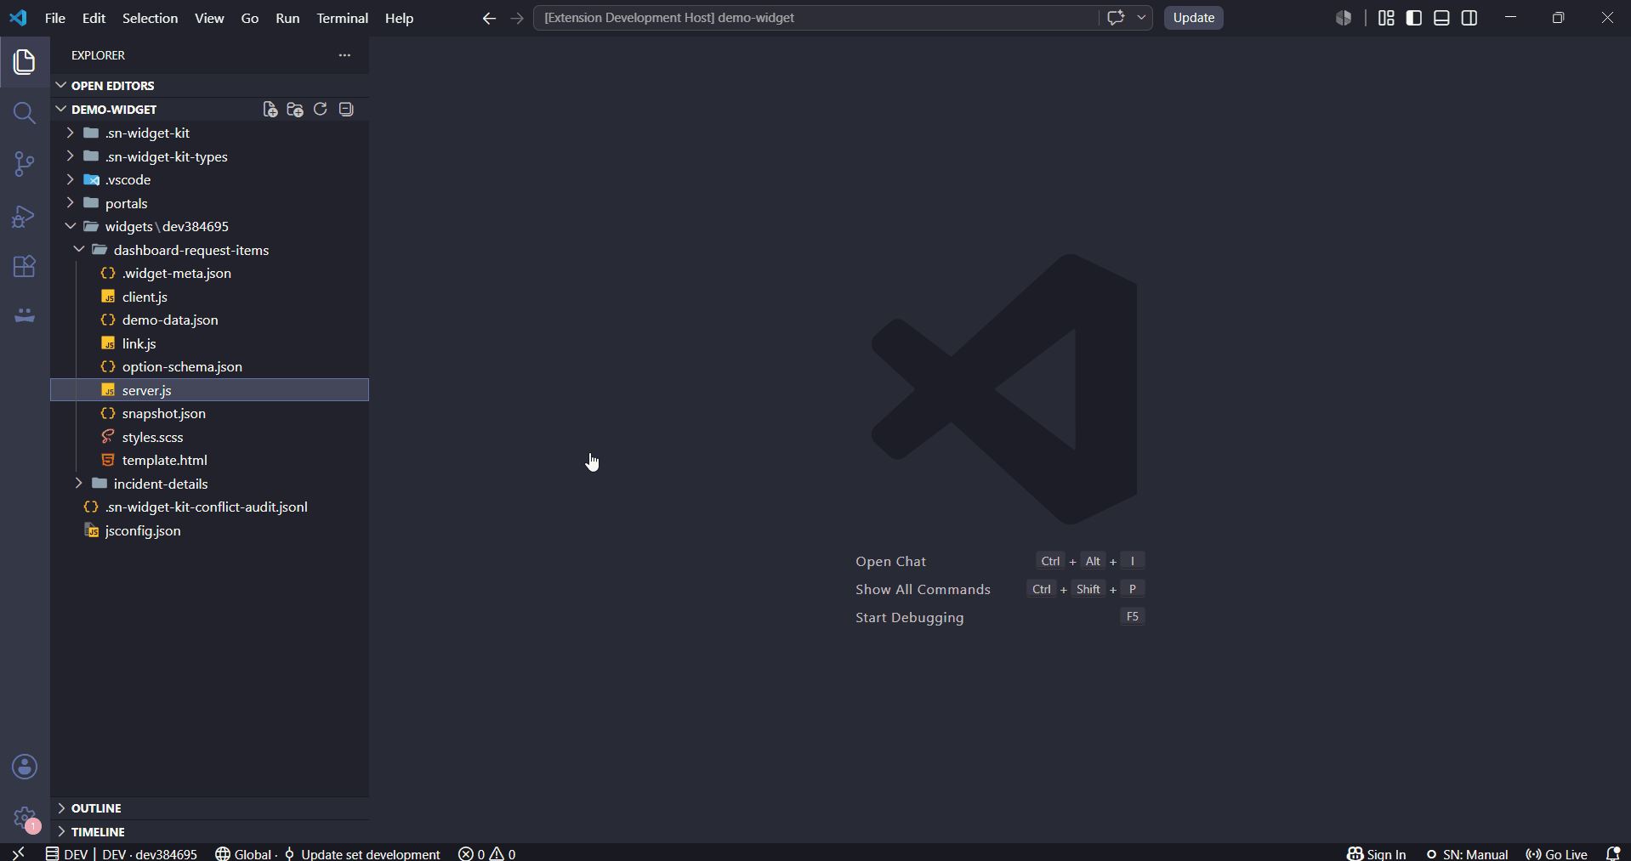Open client.js file

point(210,297)
